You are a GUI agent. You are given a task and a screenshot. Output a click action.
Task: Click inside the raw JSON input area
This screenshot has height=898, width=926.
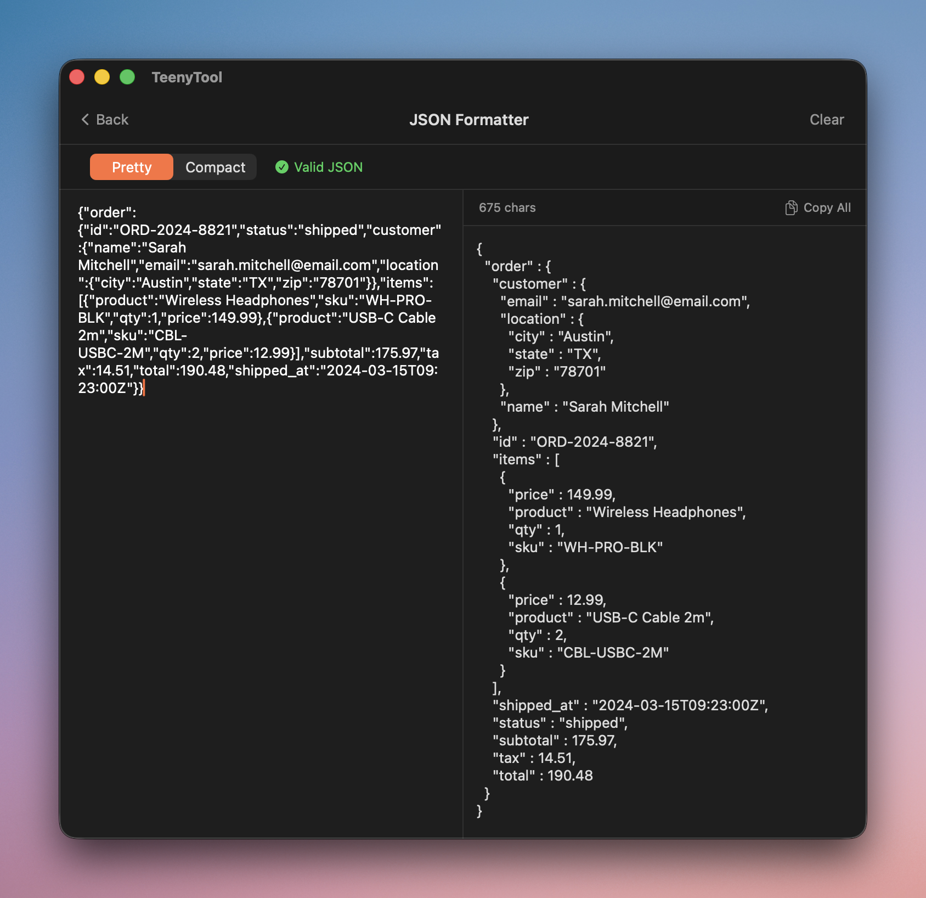click(x=258, y=494)
